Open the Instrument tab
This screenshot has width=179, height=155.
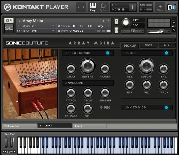[55, 126]
